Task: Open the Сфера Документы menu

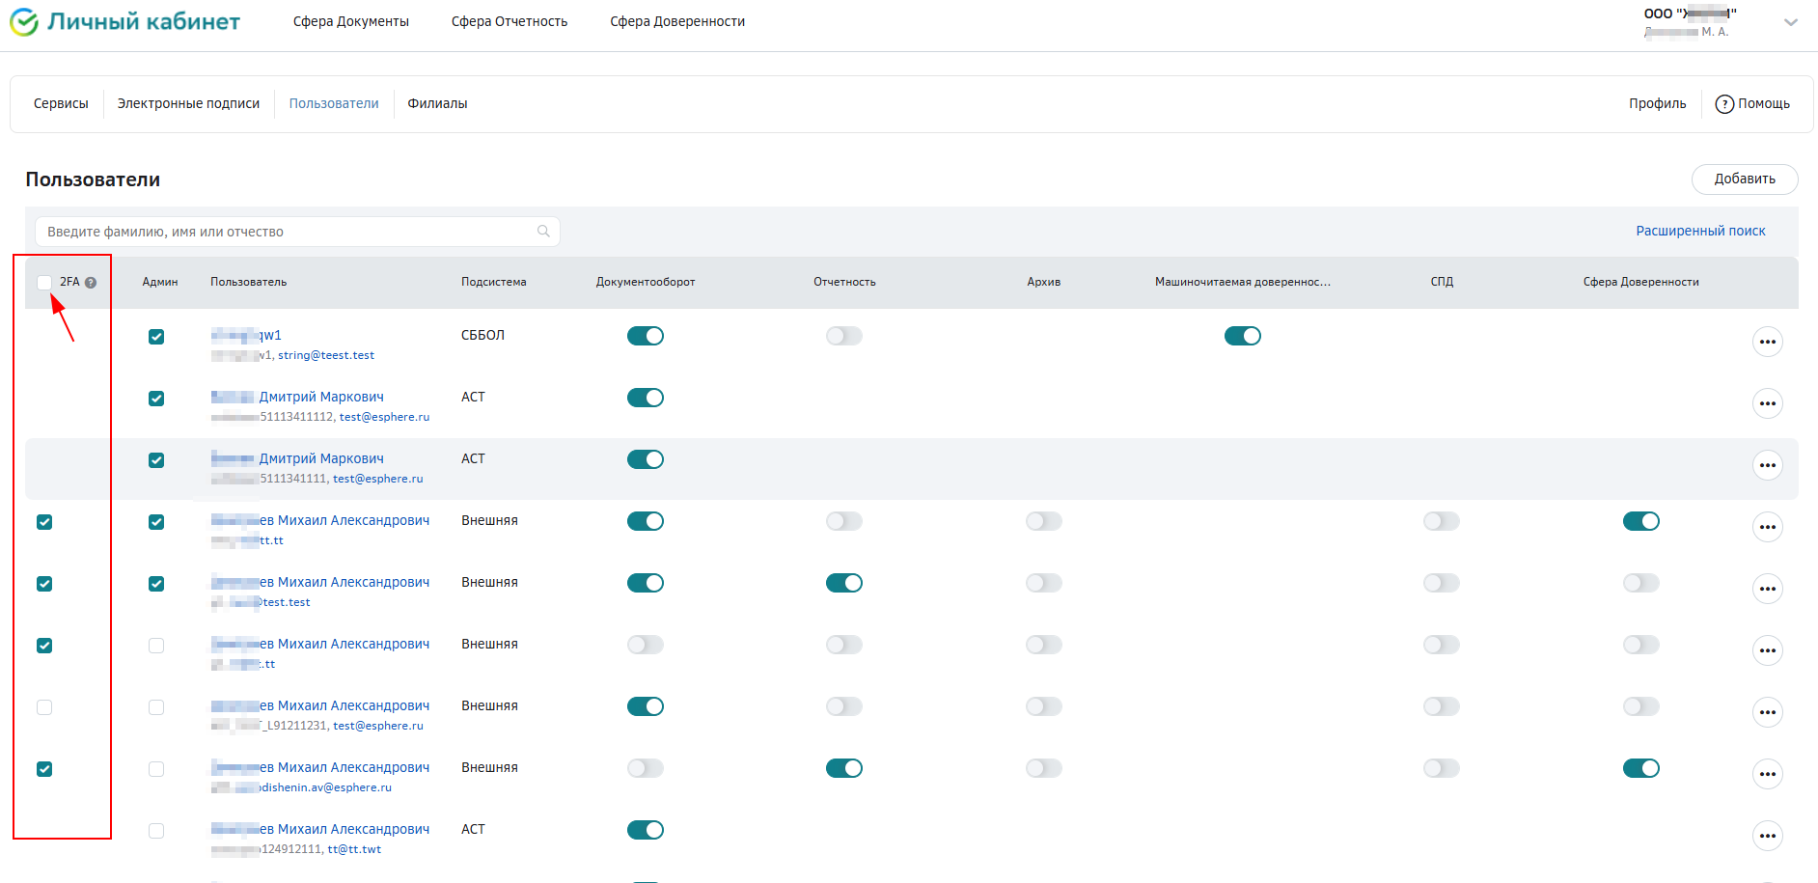Action: point(351,21)
